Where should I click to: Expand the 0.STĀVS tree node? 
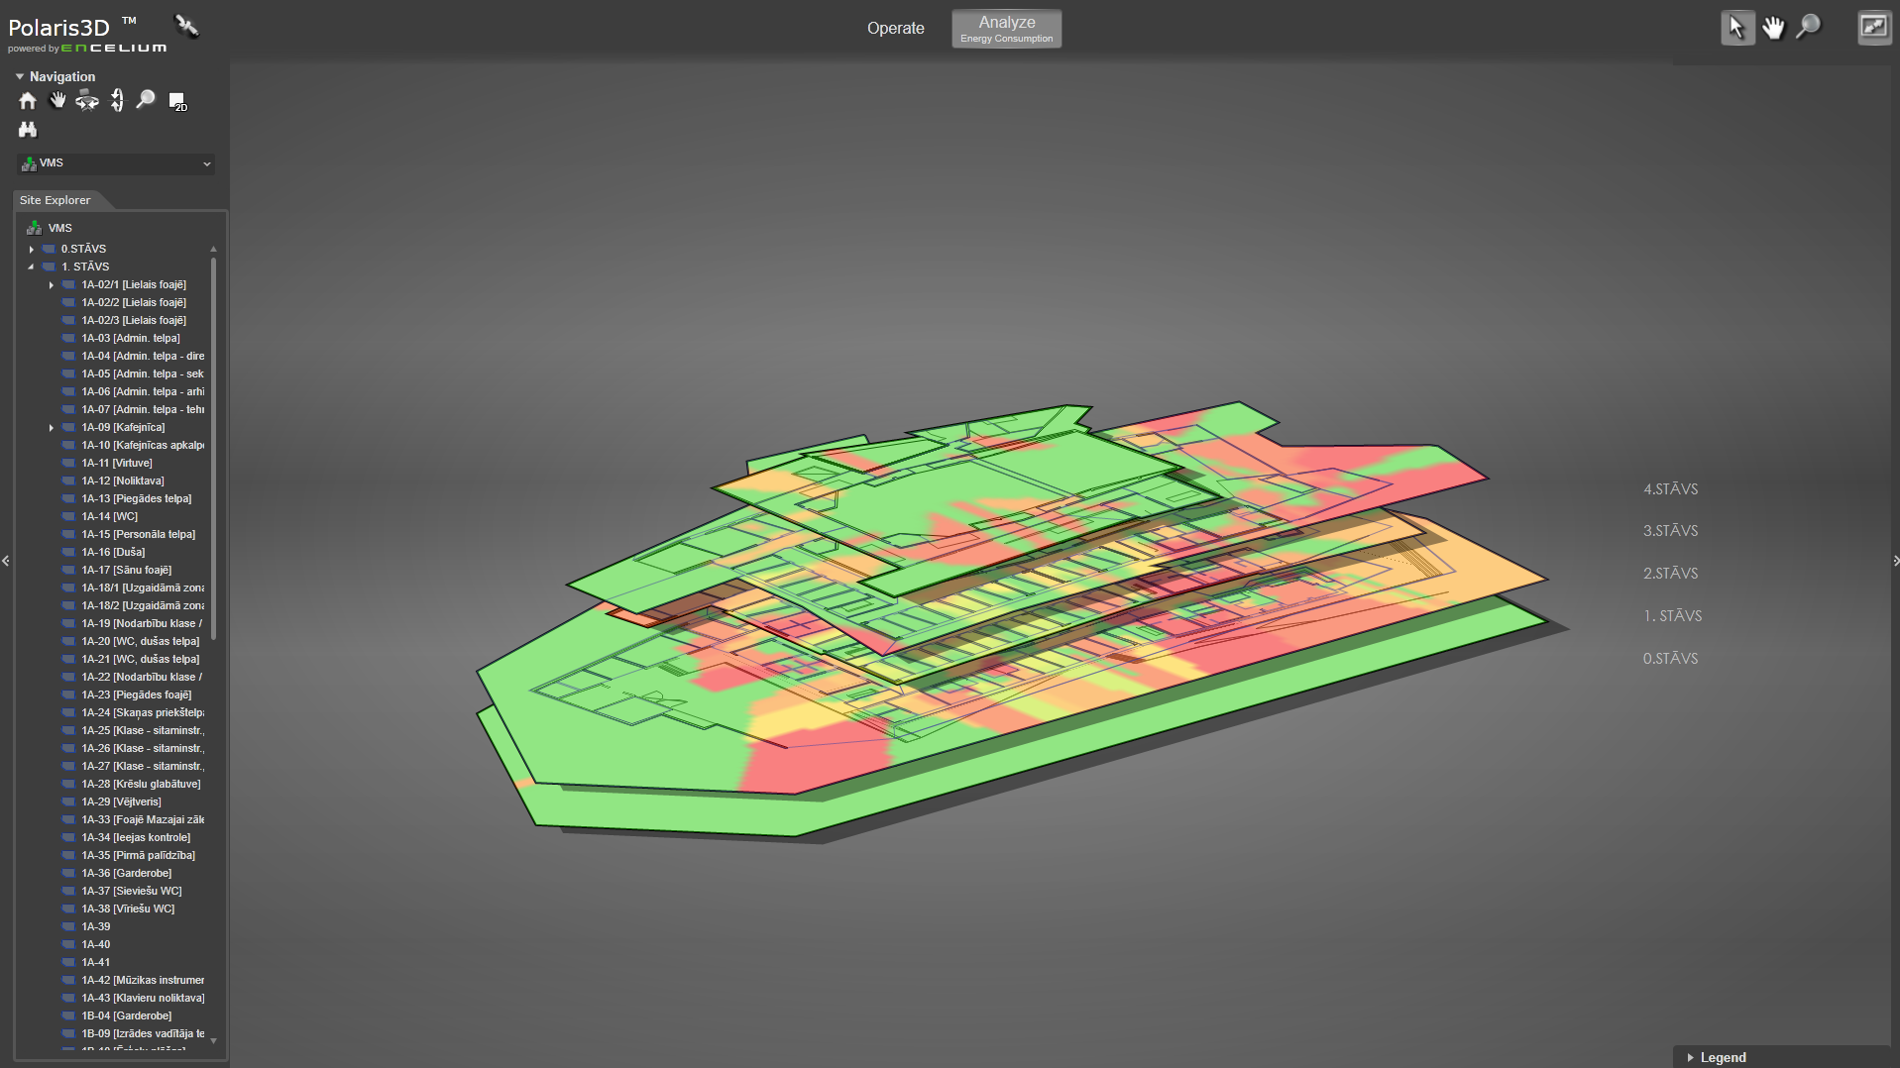click(x=32, y=250)
